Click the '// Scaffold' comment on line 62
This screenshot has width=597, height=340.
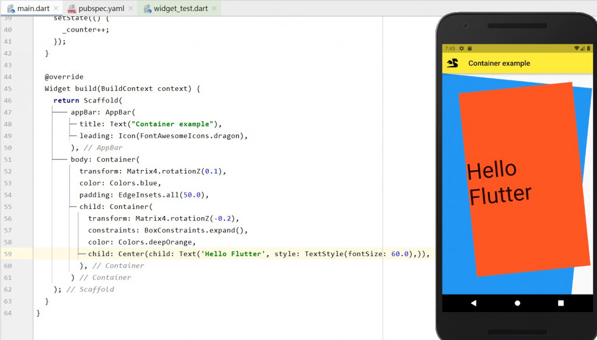click(90, 289)
